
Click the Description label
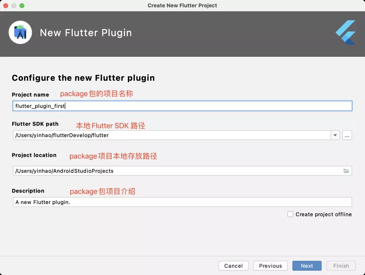point(28,191)
